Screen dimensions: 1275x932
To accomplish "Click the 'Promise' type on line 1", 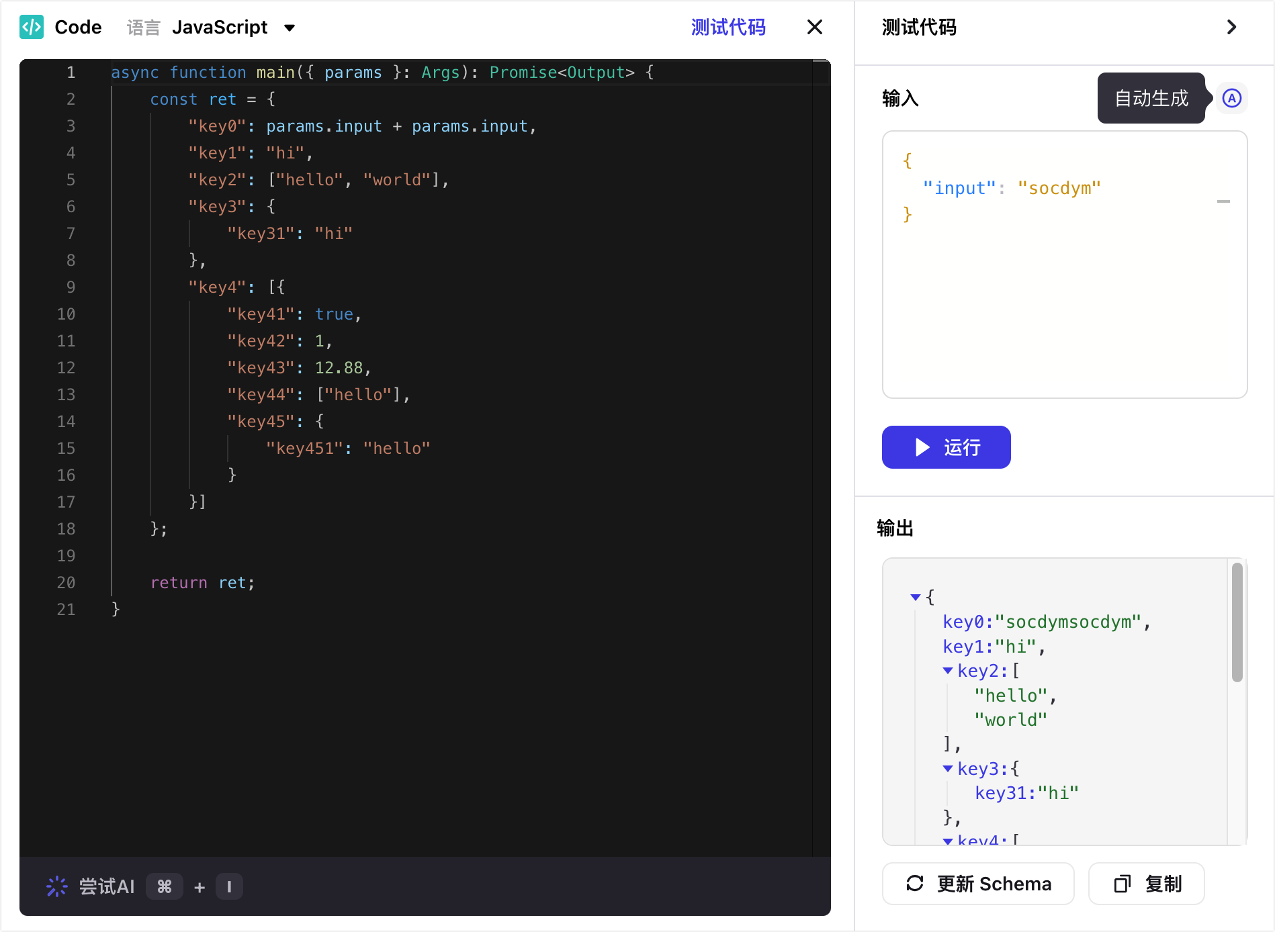I will coord(523,73).
